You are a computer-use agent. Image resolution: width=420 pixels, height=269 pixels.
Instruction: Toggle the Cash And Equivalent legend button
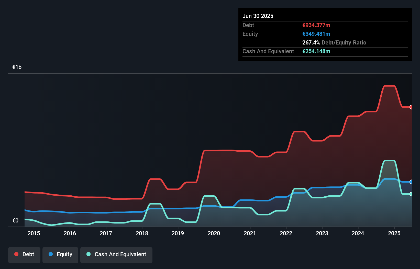(x=116, y=255)
